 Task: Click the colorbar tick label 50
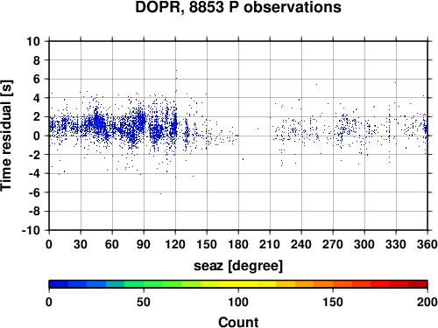coord(144,303)
